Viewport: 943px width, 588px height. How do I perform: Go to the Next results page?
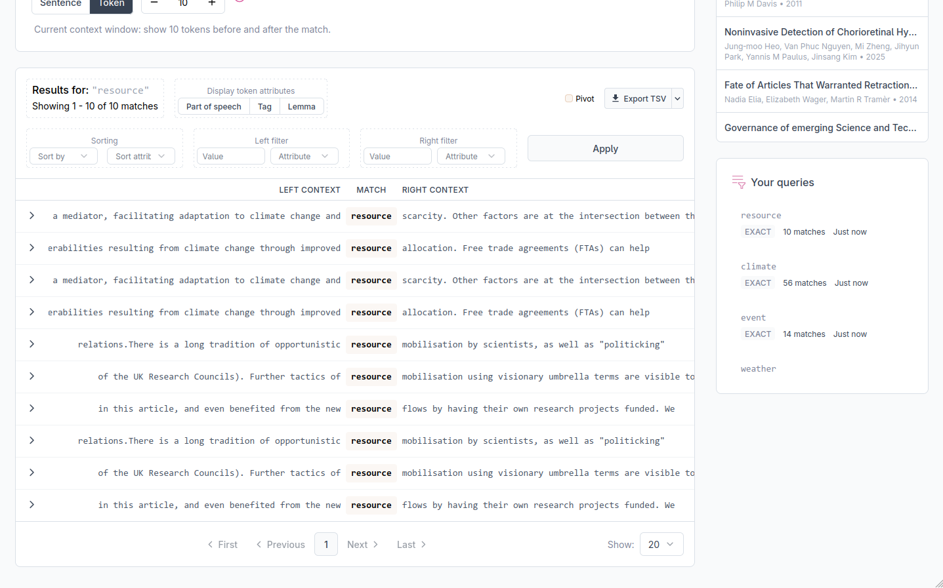(362, 545)
